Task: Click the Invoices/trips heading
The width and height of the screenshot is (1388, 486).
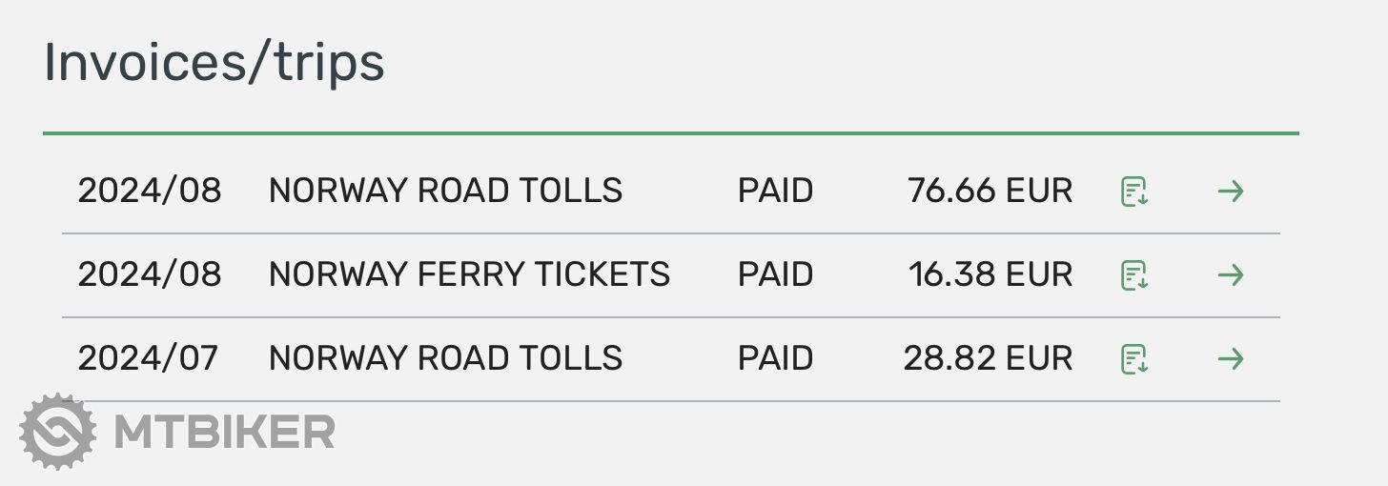Action: (214, 63)
